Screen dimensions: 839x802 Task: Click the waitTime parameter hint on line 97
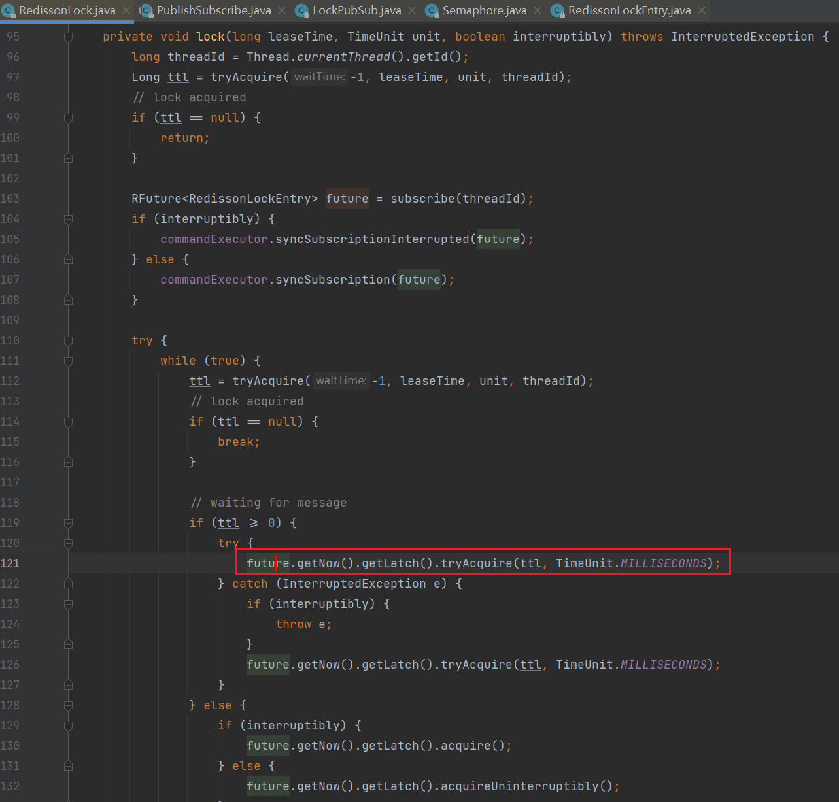tap(319, 77)
